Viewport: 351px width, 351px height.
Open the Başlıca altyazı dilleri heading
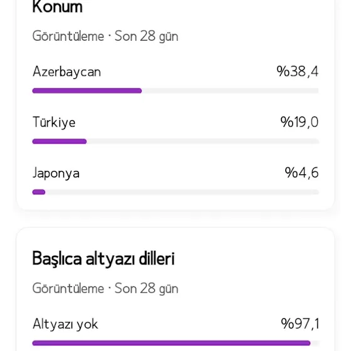pyautogui.click(x=103, y=259)
